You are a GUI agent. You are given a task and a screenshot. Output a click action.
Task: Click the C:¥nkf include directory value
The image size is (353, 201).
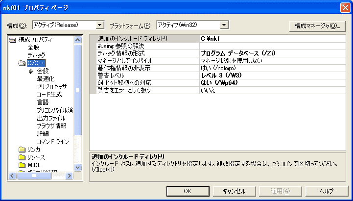tap(272, 39)
